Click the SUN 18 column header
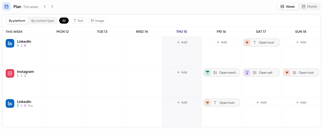 coord(301,32)
